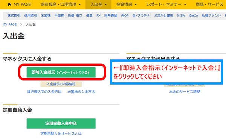
Task: Expand the 保有残高・口座管理 dropdown arrow
Action: coord(79,5)
